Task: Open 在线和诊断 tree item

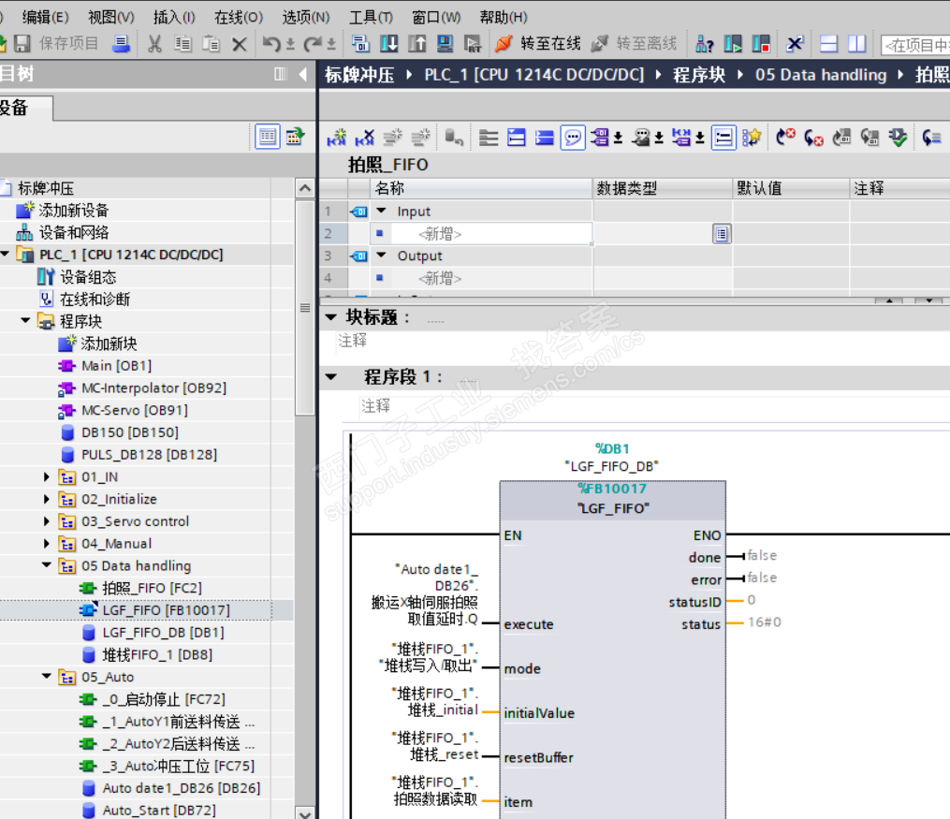Action: coord(95,299)
